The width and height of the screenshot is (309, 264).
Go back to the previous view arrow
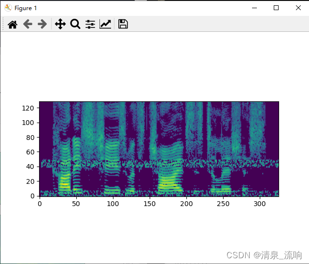[x=28, y=24]
